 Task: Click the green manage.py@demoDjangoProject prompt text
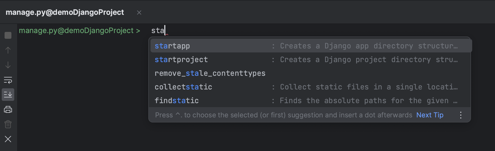(76, 30)
